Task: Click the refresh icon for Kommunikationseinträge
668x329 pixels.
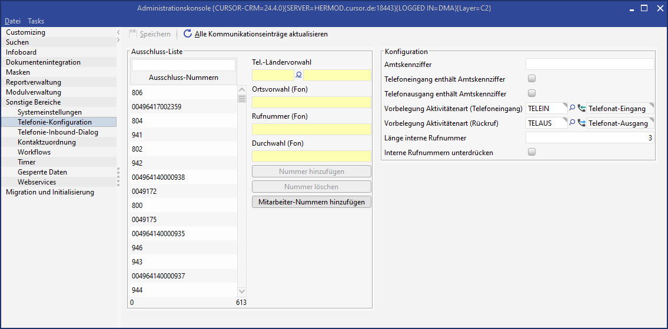Action: pos(188,34)
